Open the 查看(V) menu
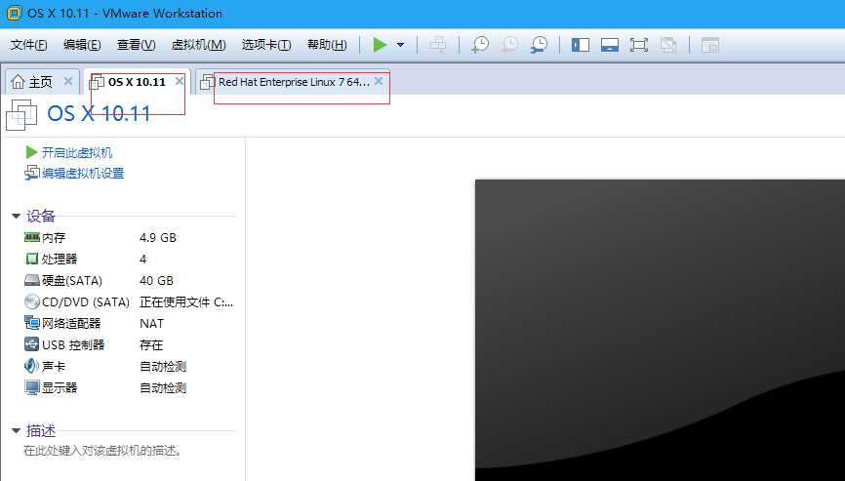The height and width of the screenshot is (481, 845). pos(137,45)
